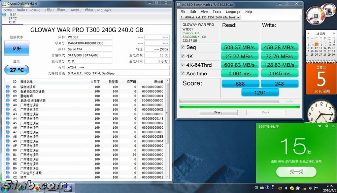Open the 功能(u) menu in CrystalDiskInfo

coord(35,10)
